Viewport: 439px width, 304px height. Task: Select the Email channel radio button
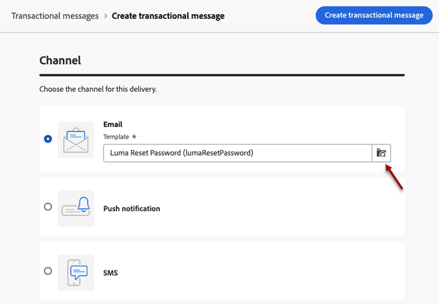pos(48,139)
